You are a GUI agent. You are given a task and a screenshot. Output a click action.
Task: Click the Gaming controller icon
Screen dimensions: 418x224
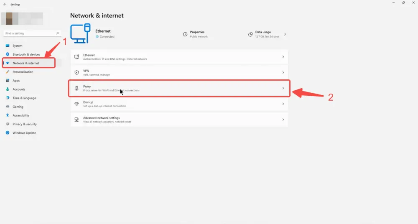click(8, 107)
